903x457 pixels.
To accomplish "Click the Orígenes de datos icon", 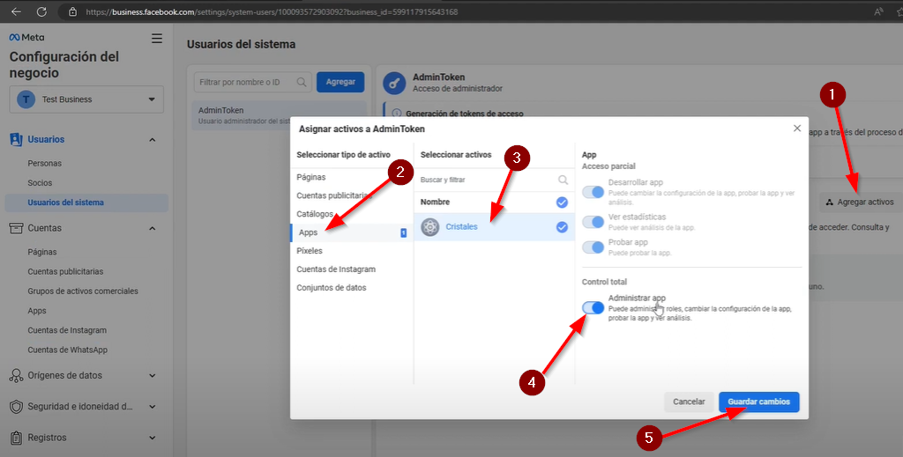I will 16,375.
